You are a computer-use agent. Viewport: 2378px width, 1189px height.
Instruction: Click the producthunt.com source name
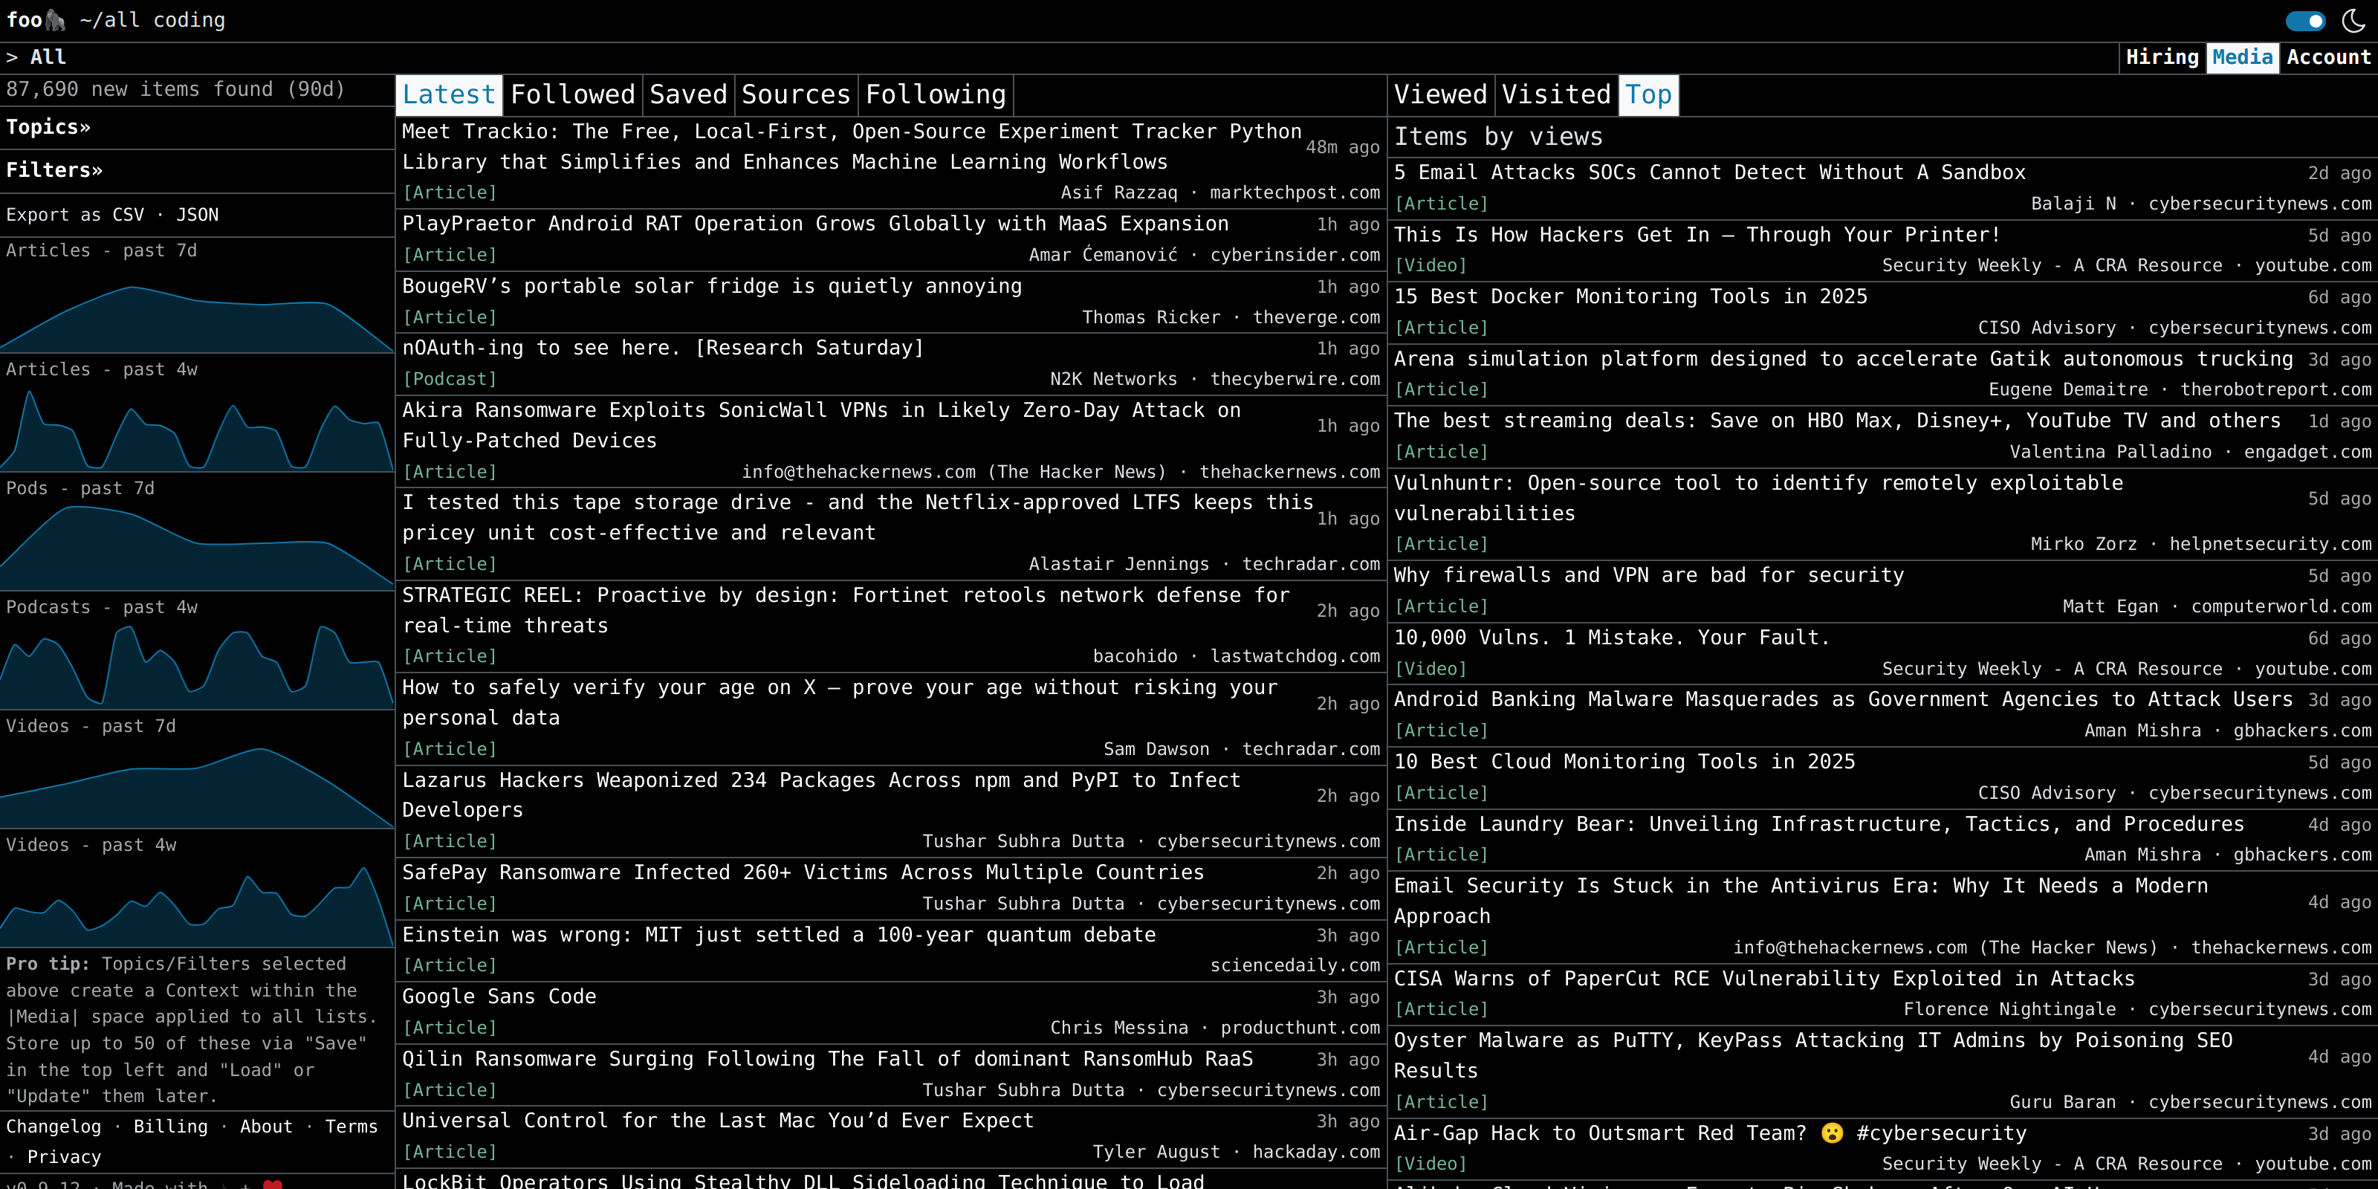tap(1300, 1028)
